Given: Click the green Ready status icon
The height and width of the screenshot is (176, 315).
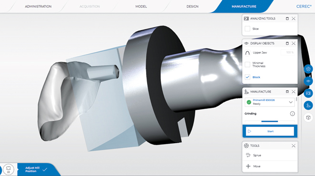Looking at the screenshot, I should (249, 102).
